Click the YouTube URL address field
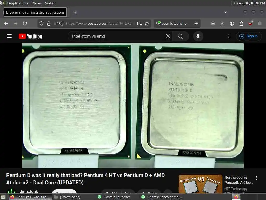 point(100,23)
